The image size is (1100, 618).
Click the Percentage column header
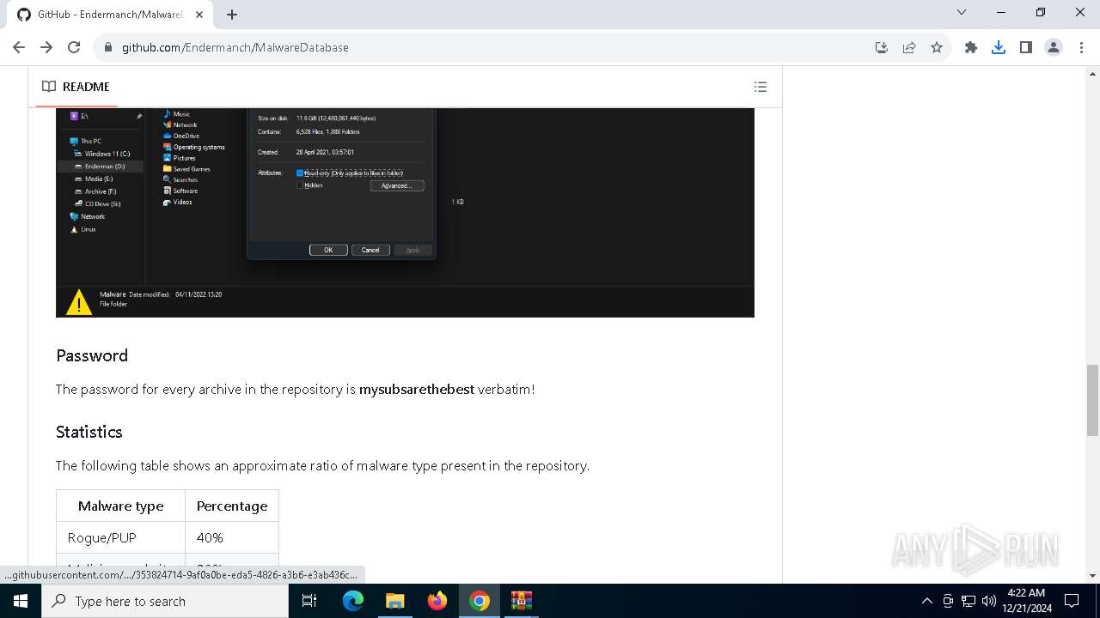pyautogui.click(x=232, y=506)
